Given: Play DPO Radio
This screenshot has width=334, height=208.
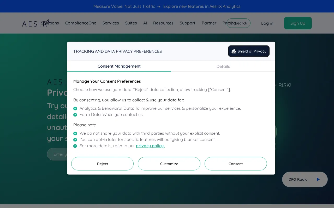Looking at the screenshot, I should 318,179.
